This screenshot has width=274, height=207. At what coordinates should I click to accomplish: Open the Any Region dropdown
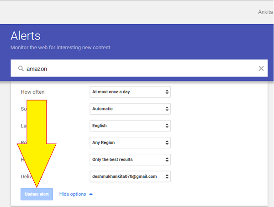point(130,142)
